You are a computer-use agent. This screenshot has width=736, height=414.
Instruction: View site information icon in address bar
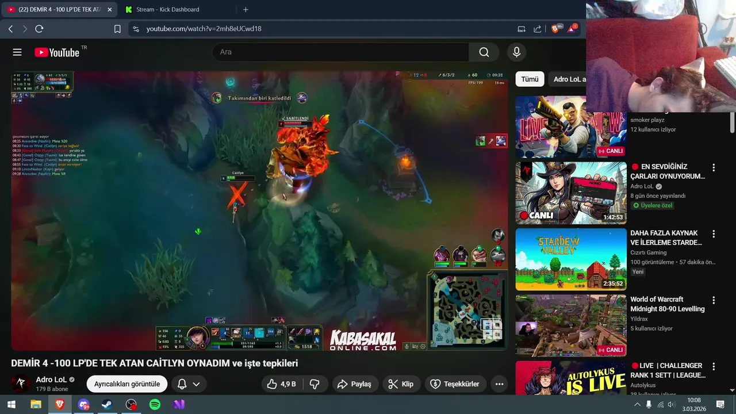click(x=136, y=29)
